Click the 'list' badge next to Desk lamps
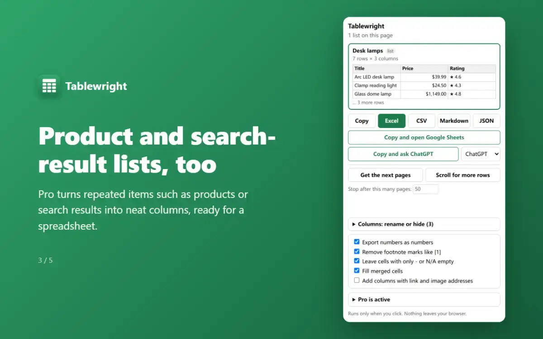Viewport: 543px width, 339px height. point(390,51)
